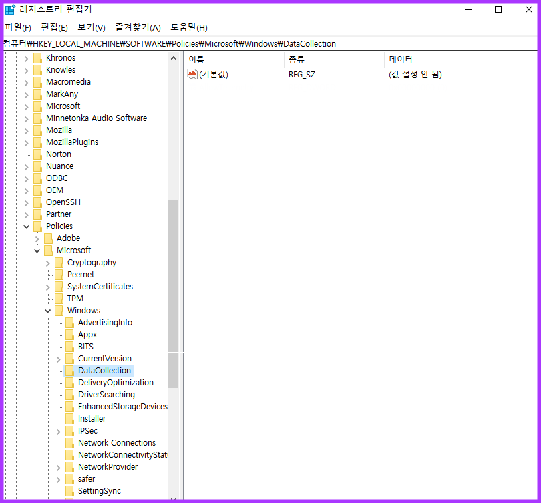541x503 pixels.
Task: Click the DriverSearching folder icon
Action: coord(69,395)
